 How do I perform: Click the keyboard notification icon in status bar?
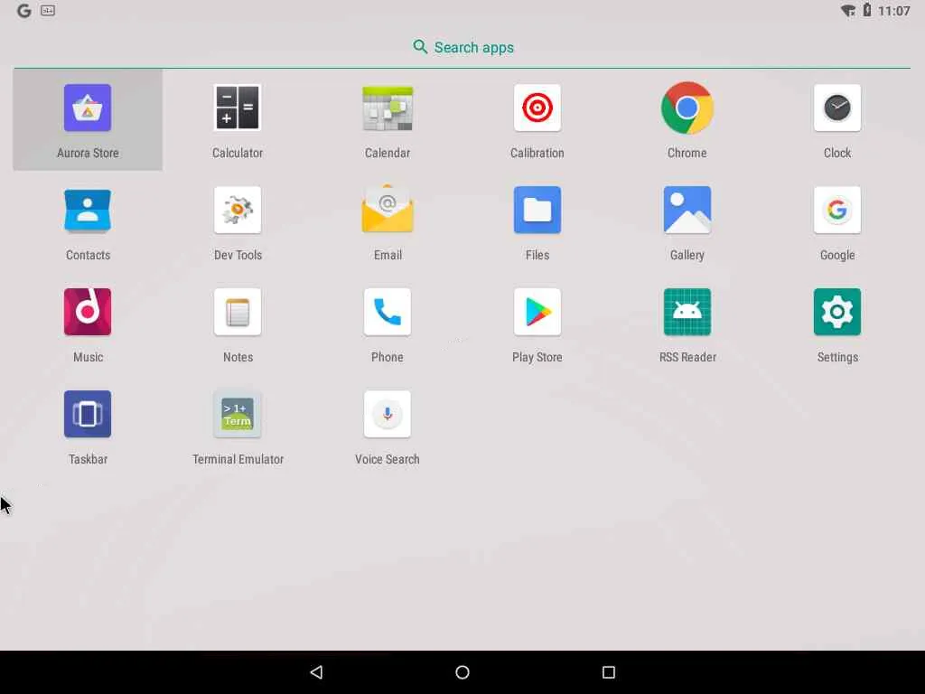[x=48, y=11]
